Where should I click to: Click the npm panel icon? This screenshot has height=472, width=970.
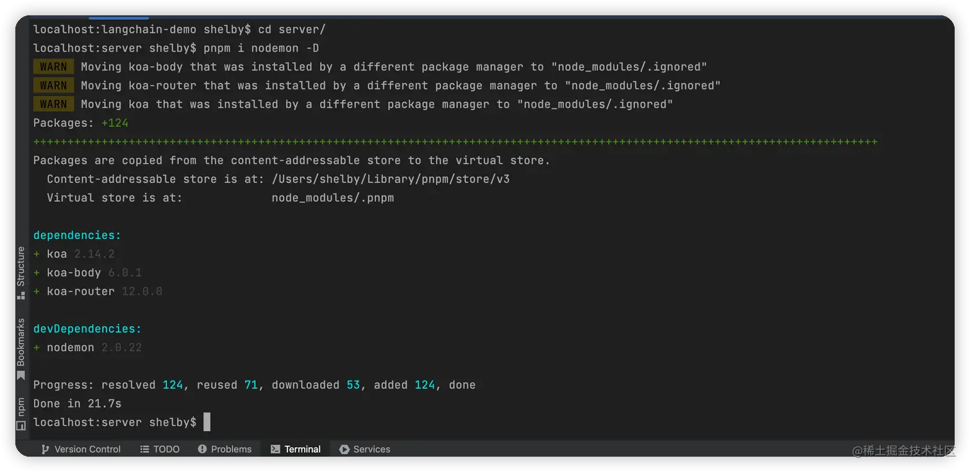pyautogui.click(x=21, y=425)
